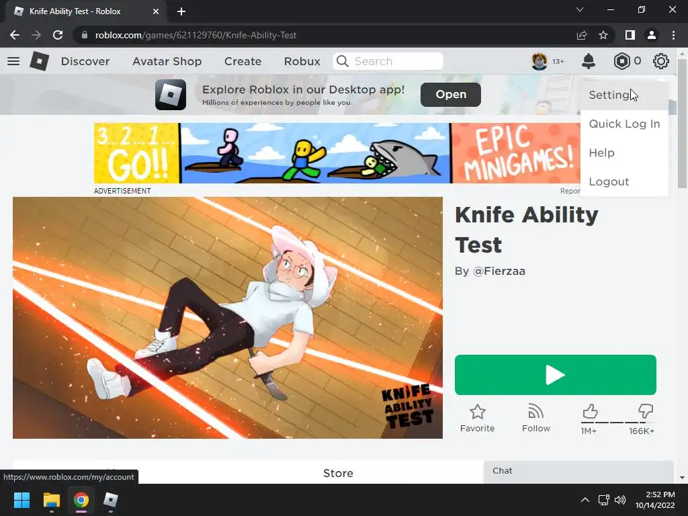Open Chrome three-dot menu
The height and width of the screenshot is (516, 688).
(x=673, y=35)
